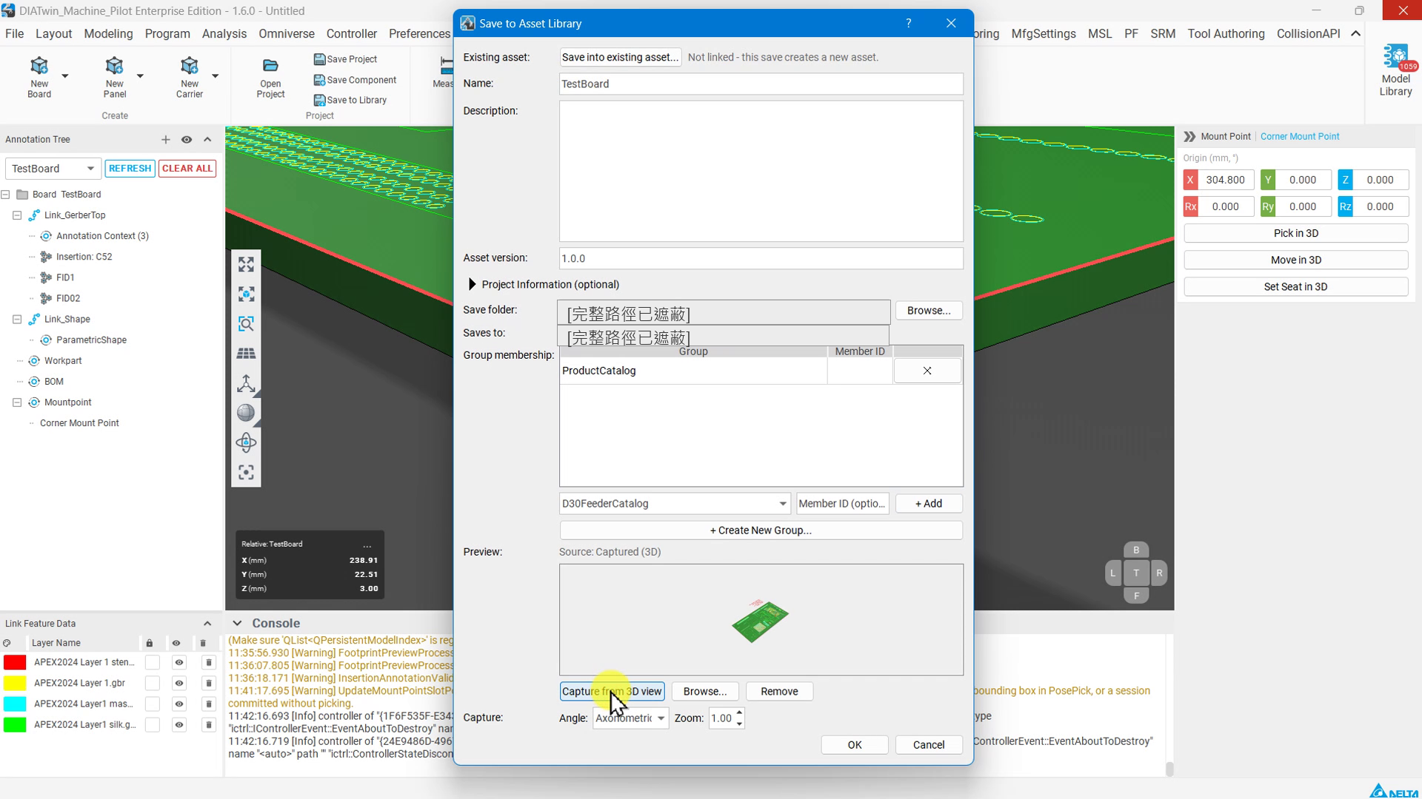Click the CLEAR ALL button
Viewport: 1422px width, 799px height.
coord(187,169)
